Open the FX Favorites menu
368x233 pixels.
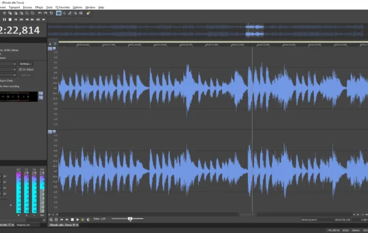click(x=63, y=7)
